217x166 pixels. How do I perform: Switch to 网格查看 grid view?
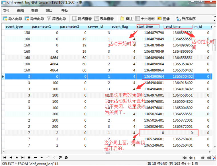pyautogui.click(x=82, y=19)
